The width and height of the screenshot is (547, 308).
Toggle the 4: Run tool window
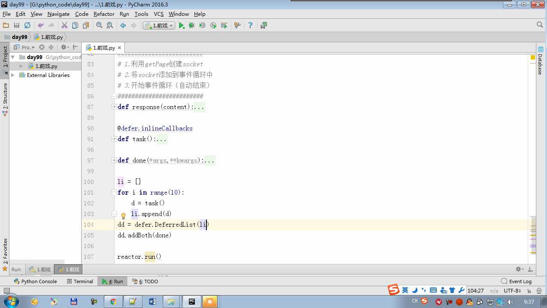[112, 281]
